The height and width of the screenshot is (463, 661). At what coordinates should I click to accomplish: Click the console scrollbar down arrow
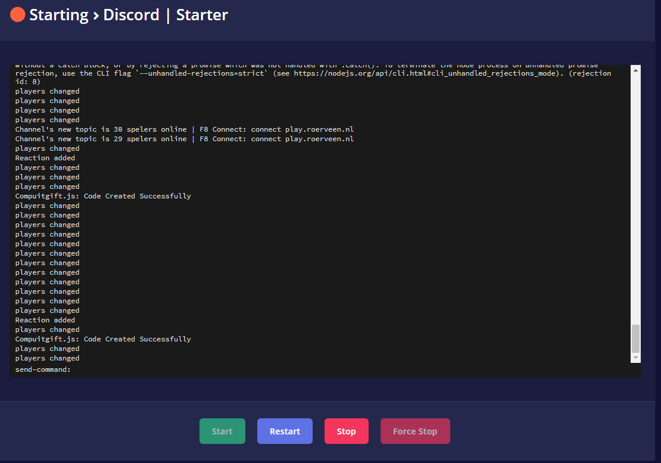pyautogui.click(x=635, y=358)
